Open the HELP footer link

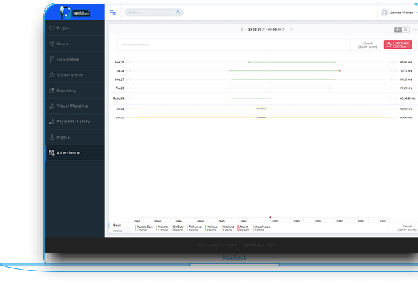pyautogui.click(x=269, y=245)
